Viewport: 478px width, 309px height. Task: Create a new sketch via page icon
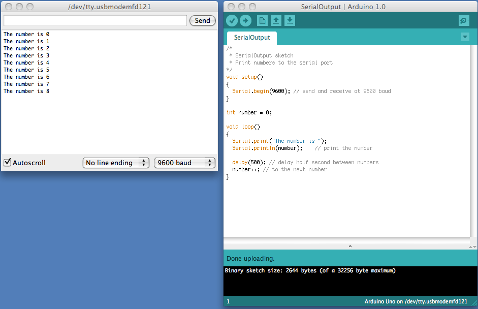click(262, 21)
